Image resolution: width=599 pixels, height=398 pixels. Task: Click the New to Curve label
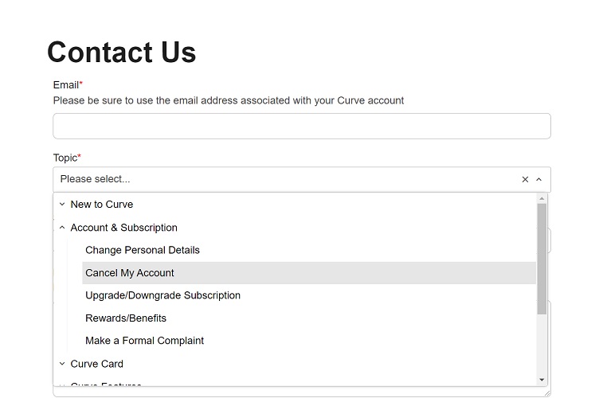click(x=102, y=205)
